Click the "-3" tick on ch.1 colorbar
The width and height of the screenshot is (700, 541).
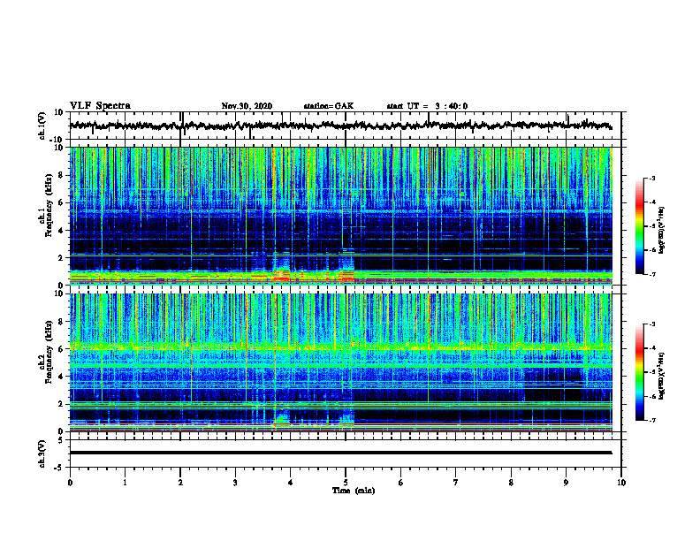pos(652,178)
